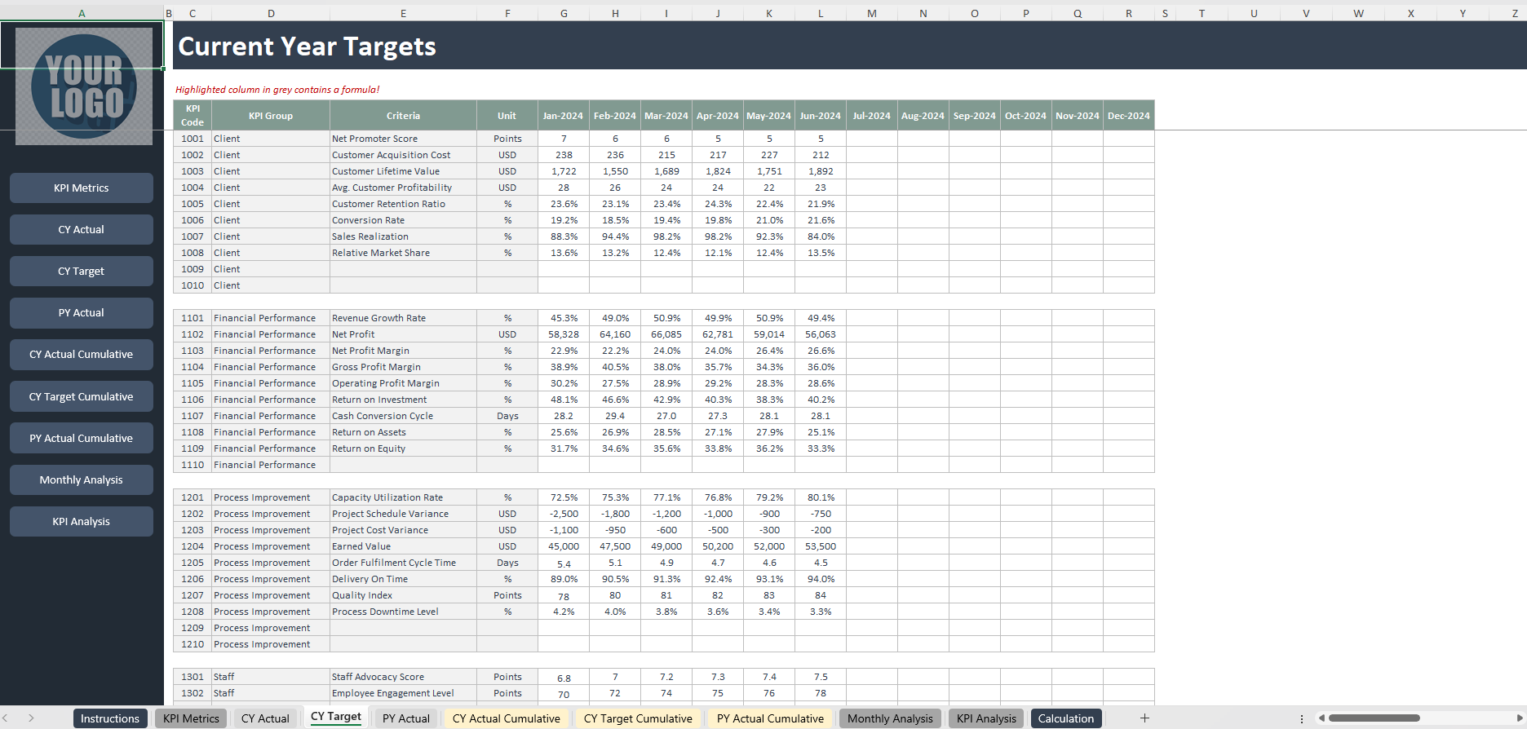Select KPI code 1101 cell
This screenshot has width=1527, height=729.
[193, 318]
